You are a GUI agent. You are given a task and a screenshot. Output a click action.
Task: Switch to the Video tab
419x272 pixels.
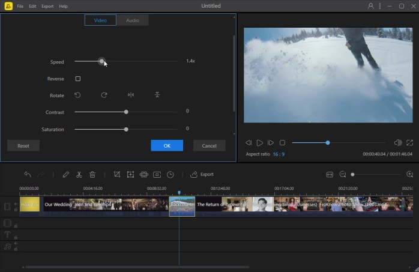coord(100,20)
